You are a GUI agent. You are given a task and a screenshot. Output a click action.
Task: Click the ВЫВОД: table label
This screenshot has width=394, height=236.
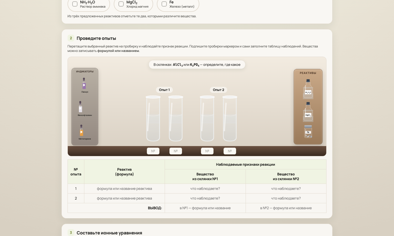(155, 208)
